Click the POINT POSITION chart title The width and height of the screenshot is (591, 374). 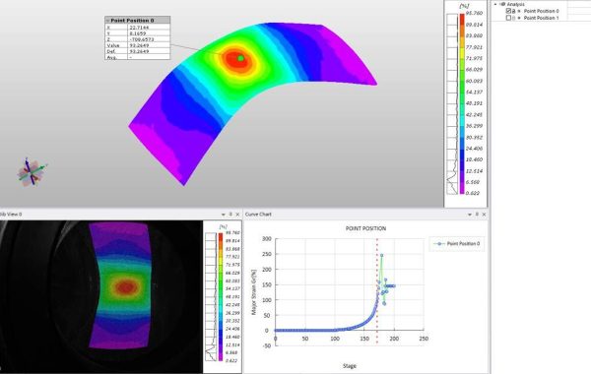click(365, 228)
